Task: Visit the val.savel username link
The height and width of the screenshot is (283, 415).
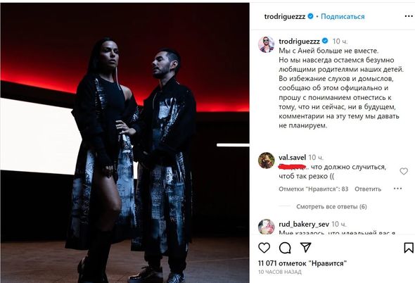Action: coord(292,158)
